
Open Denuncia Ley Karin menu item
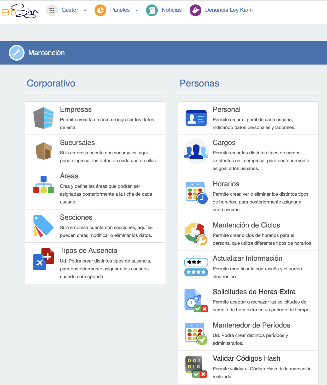coord(229,10)
